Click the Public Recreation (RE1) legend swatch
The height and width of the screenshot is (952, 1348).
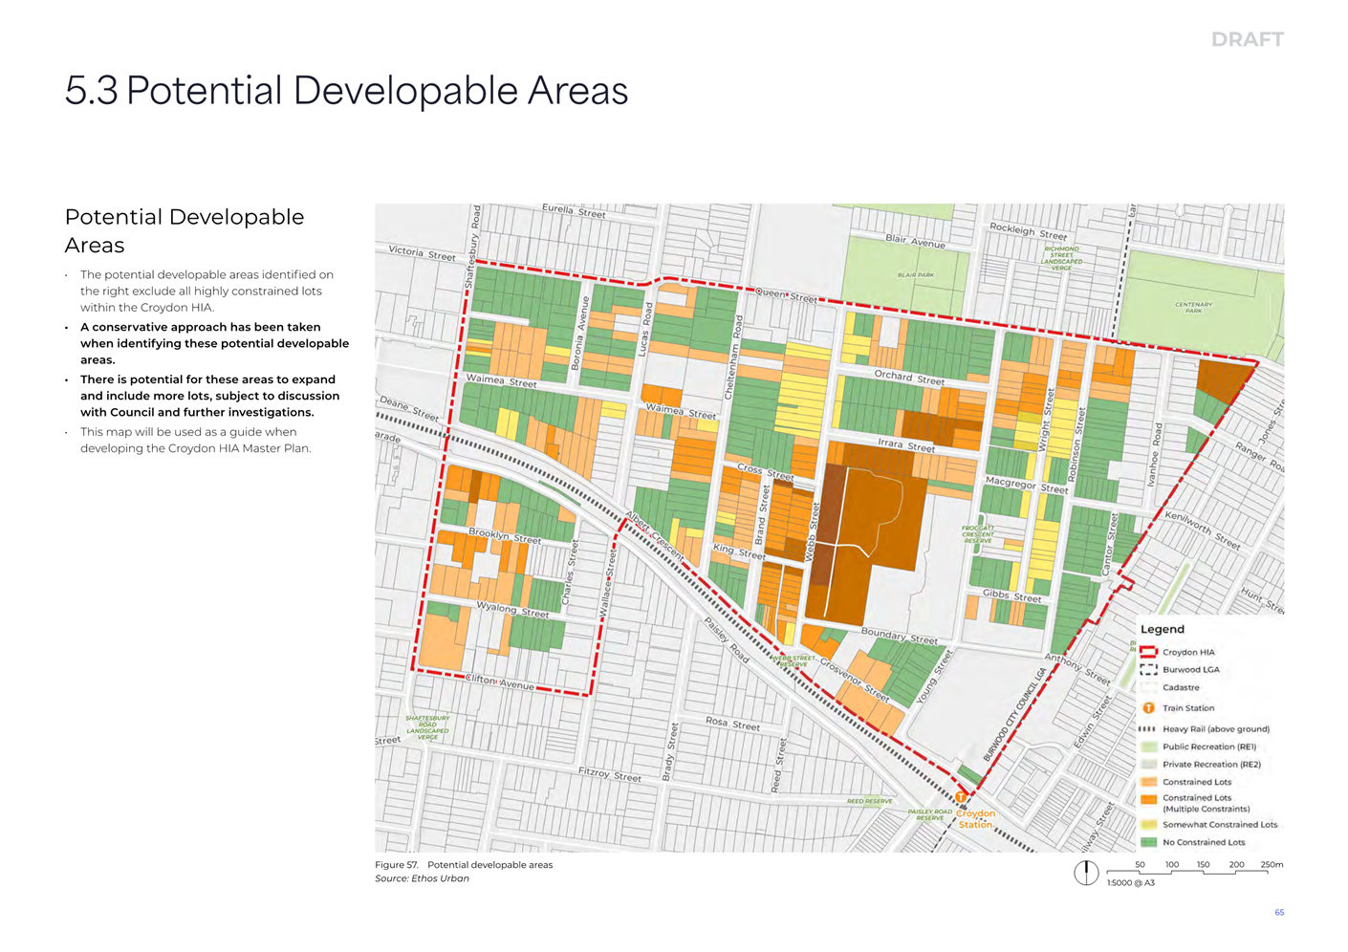(1148, 747)
